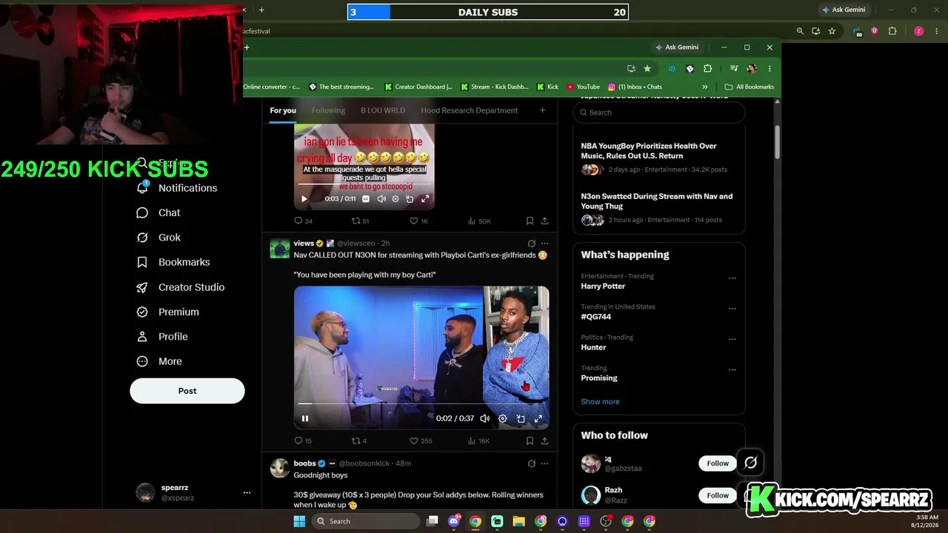Open more options on the views post

tap(544, 244)
